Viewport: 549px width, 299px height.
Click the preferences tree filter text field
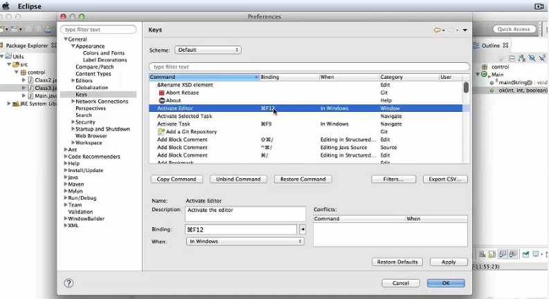click(98, 30)
